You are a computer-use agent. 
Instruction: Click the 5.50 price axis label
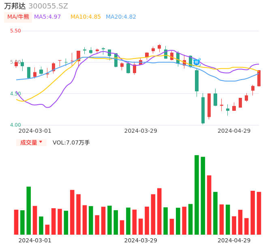[x=15, y=31]
